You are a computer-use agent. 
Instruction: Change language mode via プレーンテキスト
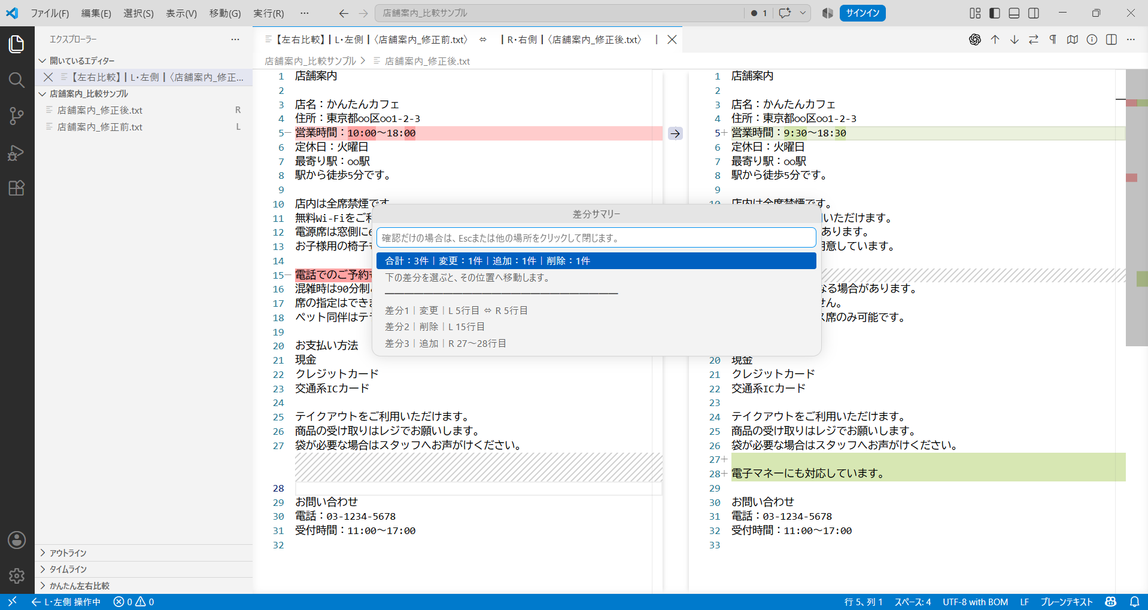tap(1066, 602)
